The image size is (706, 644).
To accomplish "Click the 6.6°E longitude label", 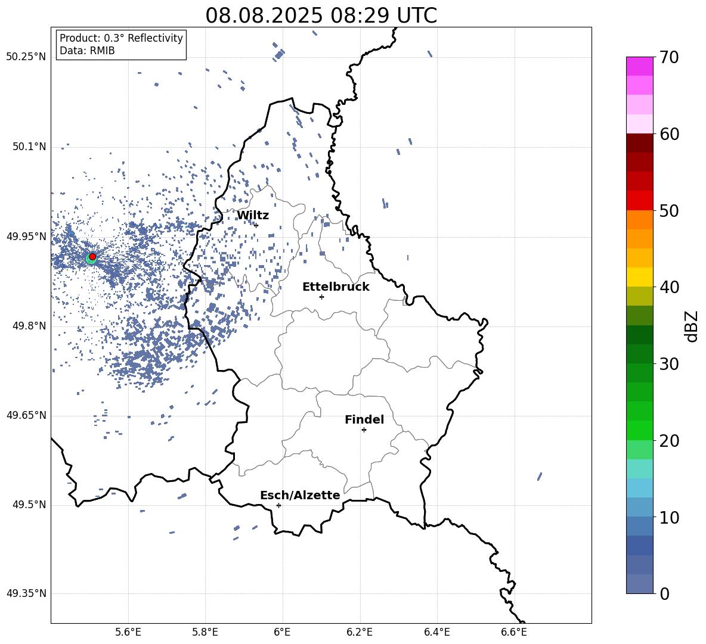I will pyautogui.click(x=514, y=632).
